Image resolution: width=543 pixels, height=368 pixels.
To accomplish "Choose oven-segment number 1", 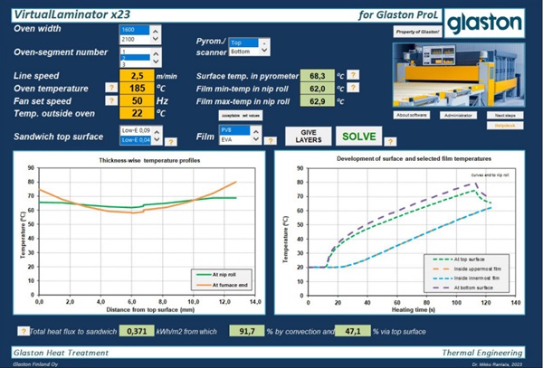I will point(135,52).
